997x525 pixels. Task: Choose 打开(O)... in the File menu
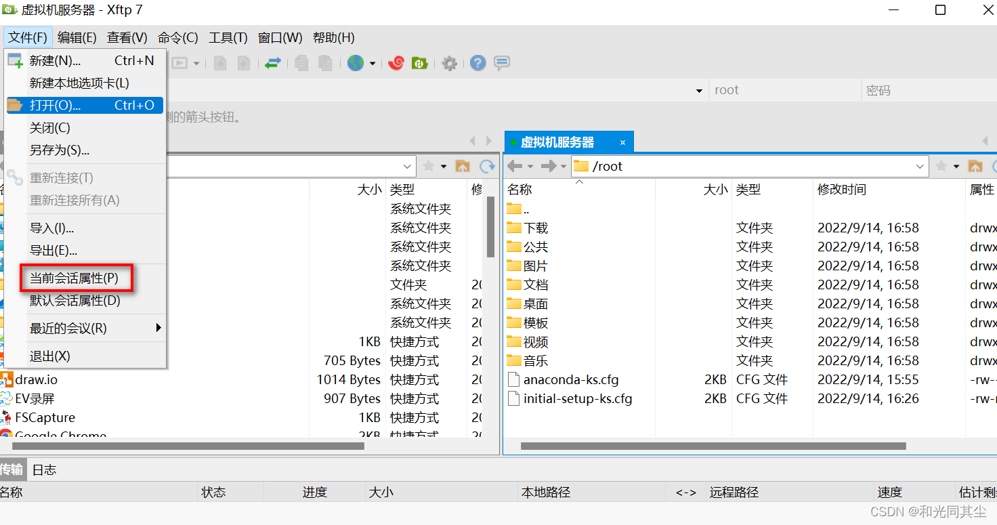[85, 105]
